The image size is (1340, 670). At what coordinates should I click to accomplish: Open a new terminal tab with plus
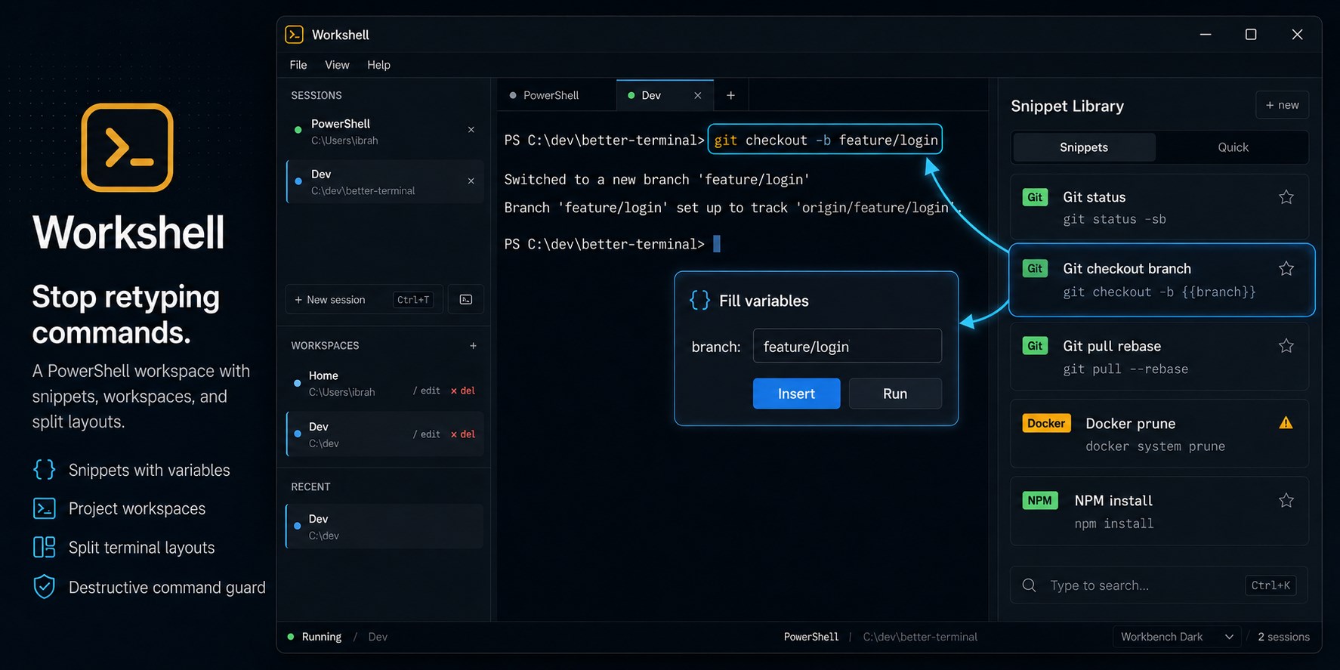(730, 95)
